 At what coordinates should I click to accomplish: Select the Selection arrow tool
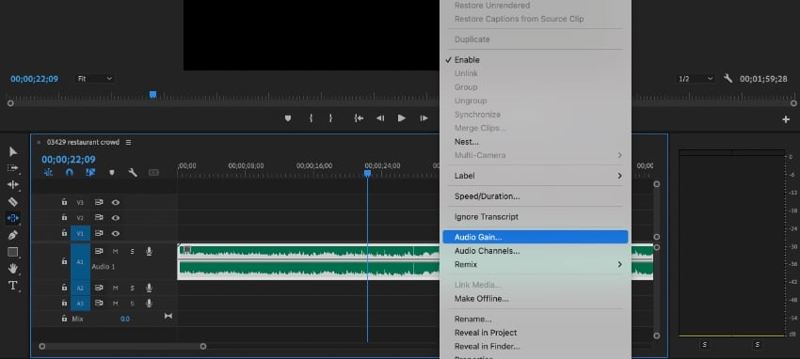coord(13,151)
